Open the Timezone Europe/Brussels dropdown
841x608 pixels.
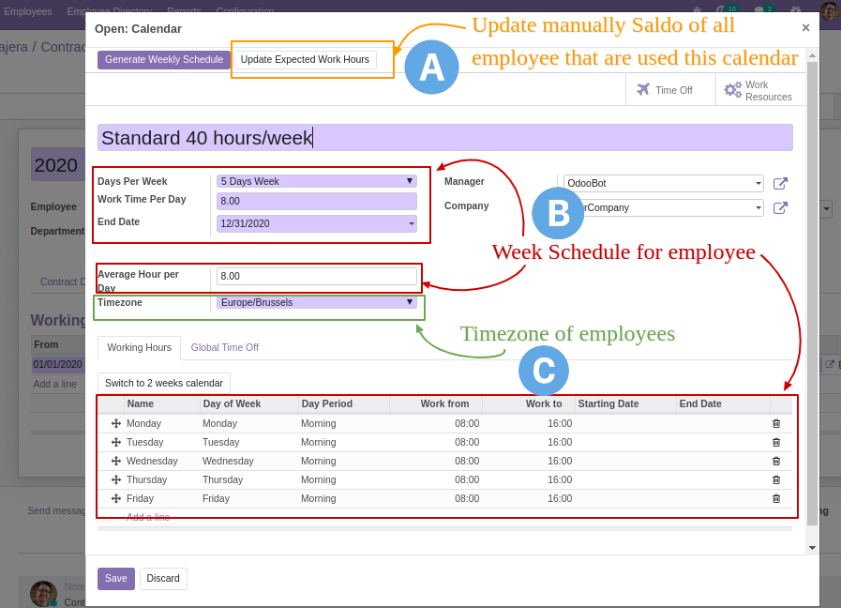[316, 302]
